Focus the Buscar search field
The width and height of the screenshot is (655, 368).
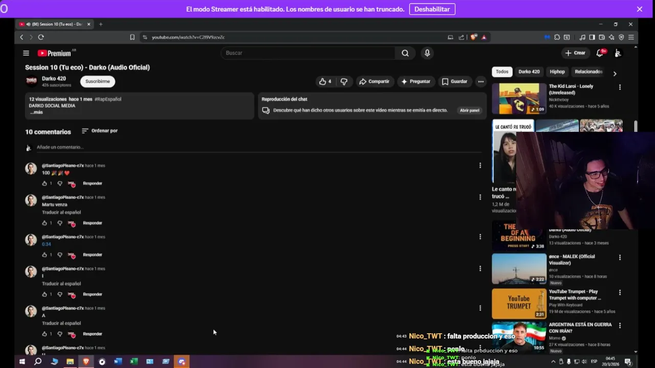pos(308,53)
